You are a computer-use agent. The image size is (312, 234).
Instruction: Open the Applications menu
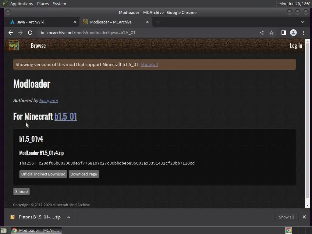pyautogui.click(x=22, y=4)
